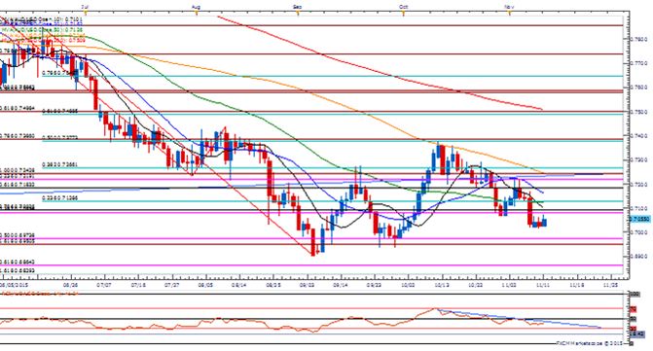Click the 0.382 Fibonacci label on teal line
The width and height of the screenshot is (653, 351).
(59, 164)
